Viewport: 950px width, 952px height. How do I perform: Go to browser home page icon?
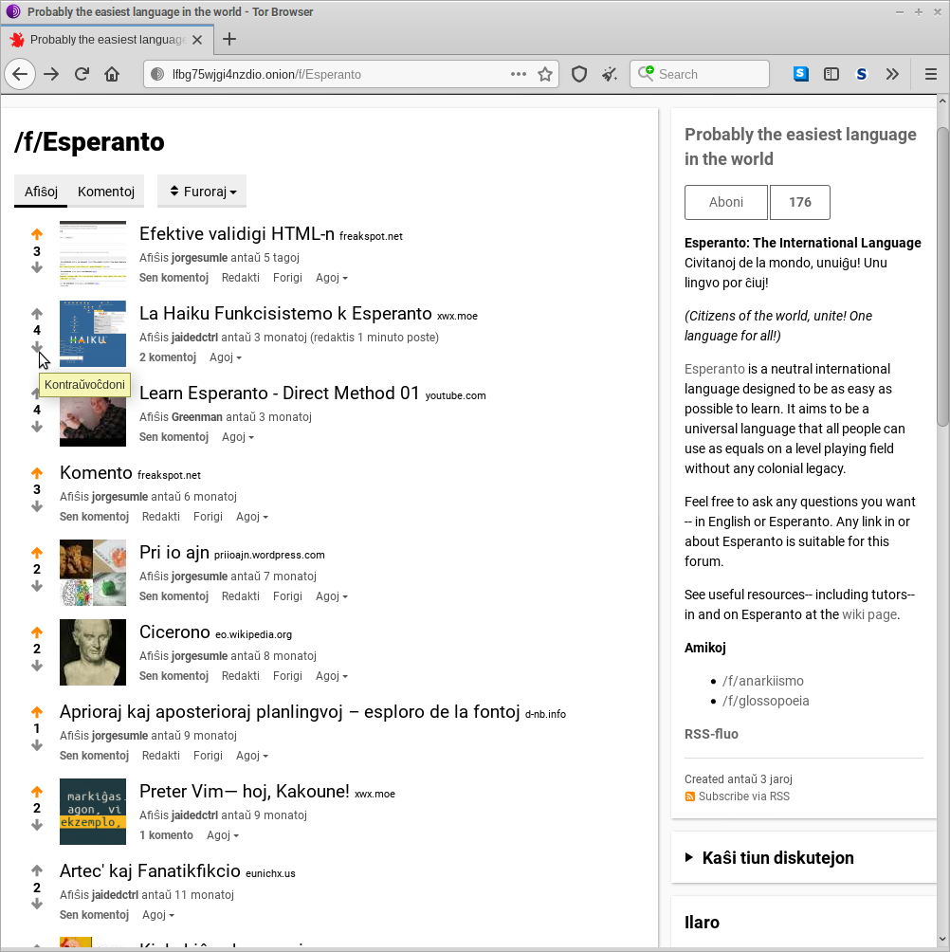tap(112, 74)
